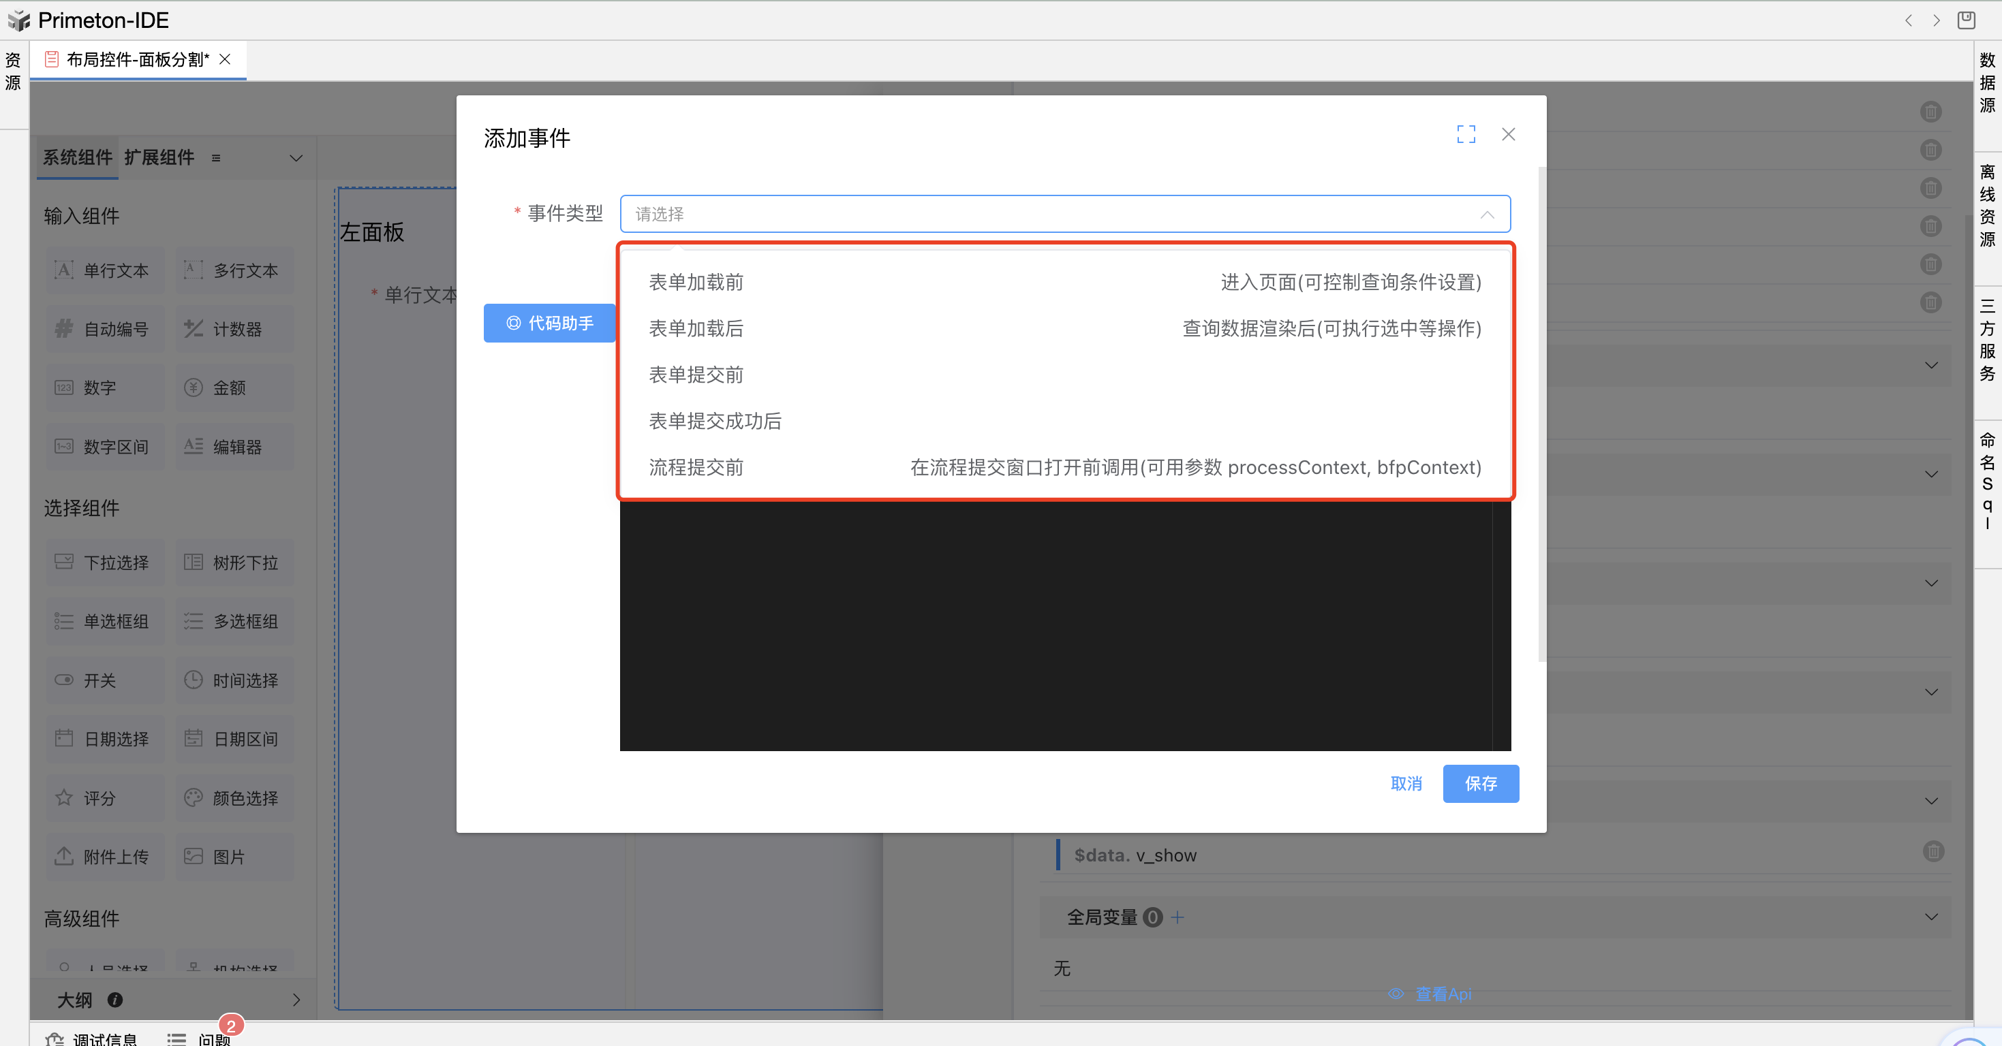
Task: Click the info icon beside 大纲
Action: [115, 1000]
